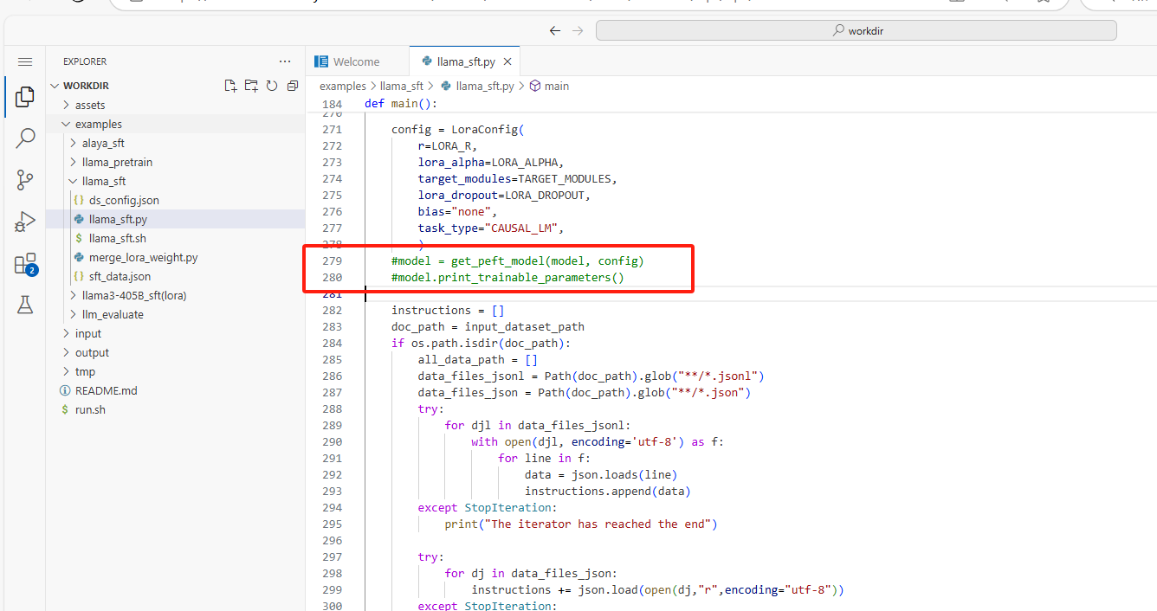Toggle the hamburger application menu
The width and height of the screenshot is (1157, 611).
(x=25, y=61)
